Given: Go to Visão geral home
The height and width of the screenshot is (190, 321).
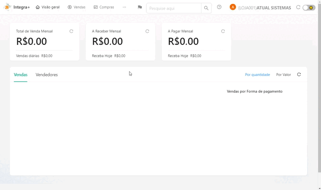Looking at the screenshot, I should (48, 7).
